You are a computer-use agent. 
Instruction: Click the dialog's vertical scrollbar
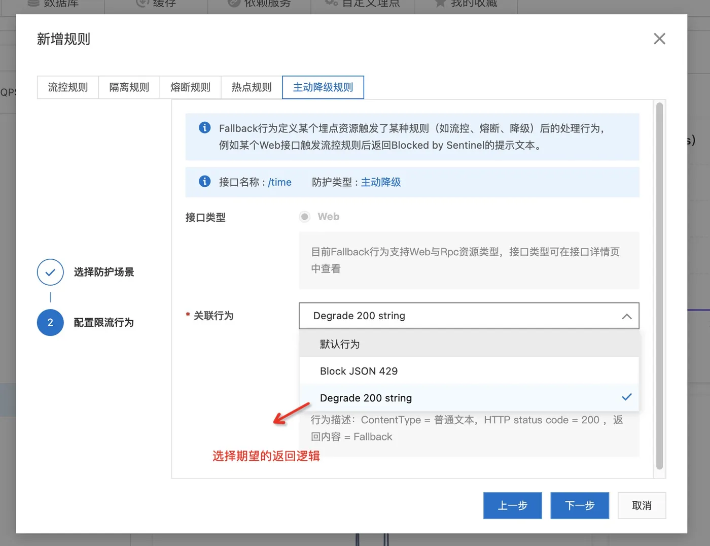click(x=659, y=286)
